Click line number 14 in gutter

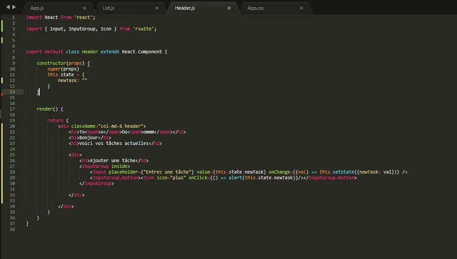12,92
